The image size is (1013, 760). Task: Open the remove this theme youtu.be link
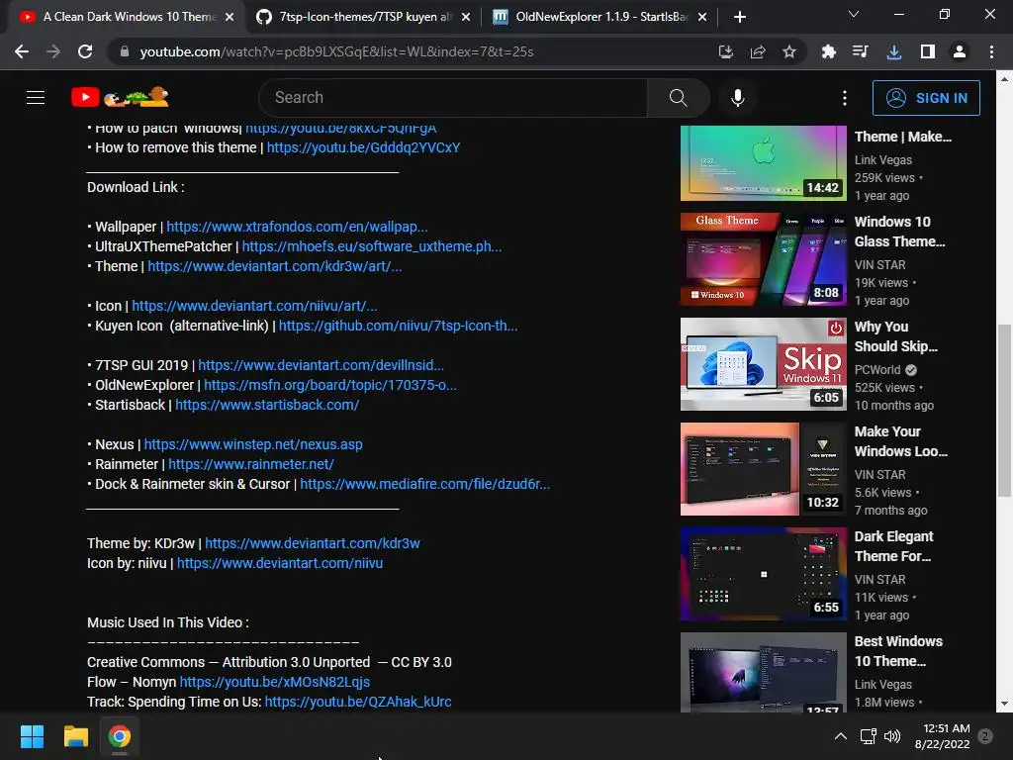point(363,147)
